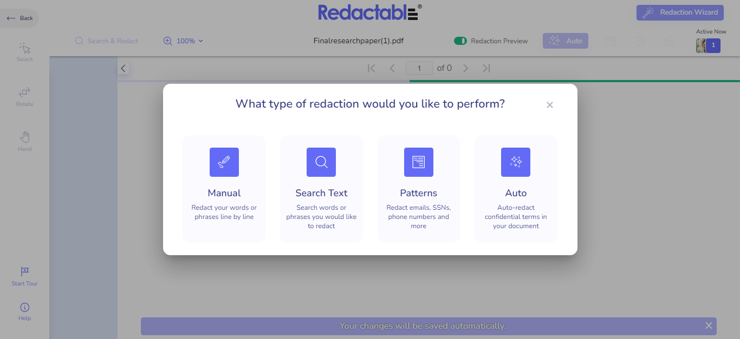This screenshot has height=339, width=740.
Task: Enable the Auto toolbar toggle
Action: 565,41
